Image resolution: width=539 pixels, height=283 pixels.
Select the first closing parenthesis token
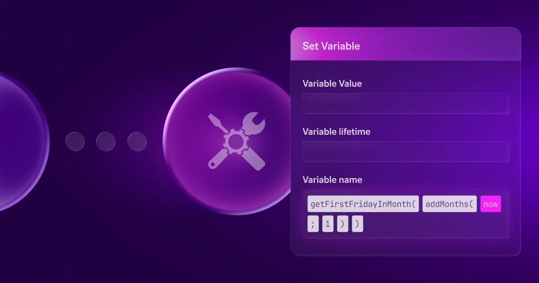coord(342,224)
